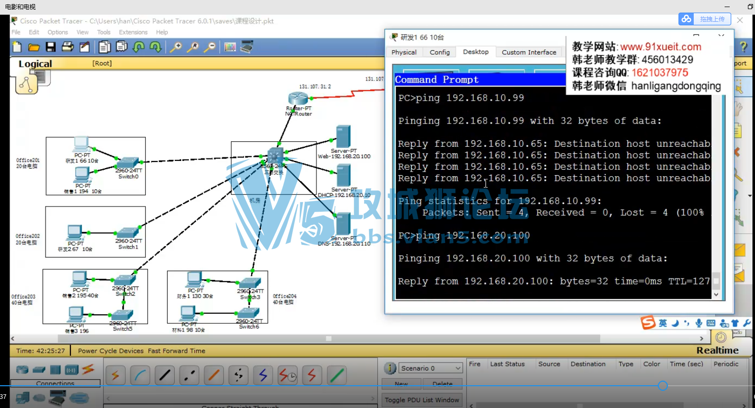Choose the green Octal cable icon

pyautogui.click(x=337, y=376)
